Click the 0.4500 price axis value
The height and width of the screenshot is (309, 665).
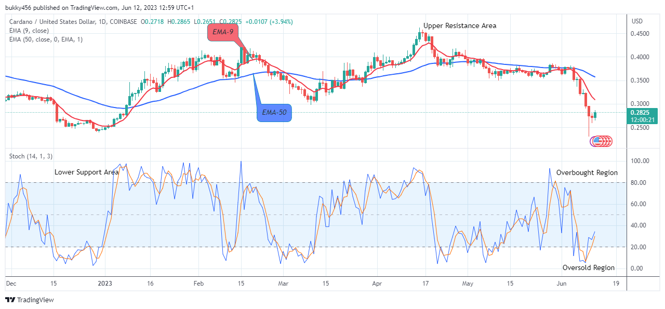click(x=640, y=34)
